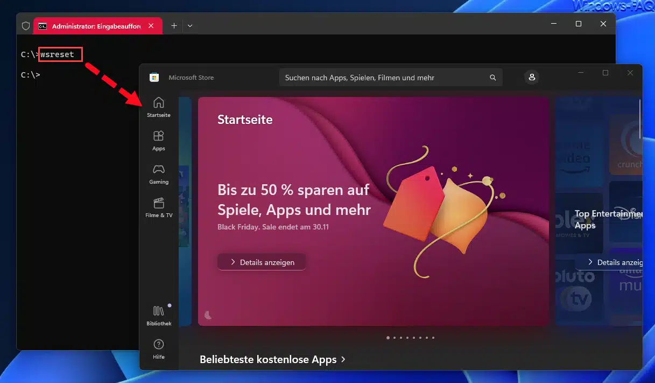Minimize the terminal window
This screenshot has height=383, width=655.
[x=554, y=24]
